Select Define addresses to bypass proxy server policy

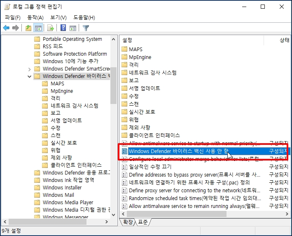pos(195,175)
